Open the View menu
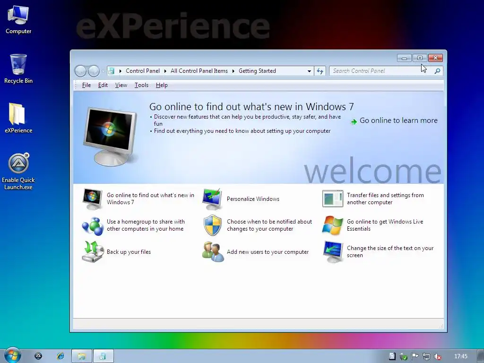The height and width of the screenshot is (363, 484). tap(121, 85)
